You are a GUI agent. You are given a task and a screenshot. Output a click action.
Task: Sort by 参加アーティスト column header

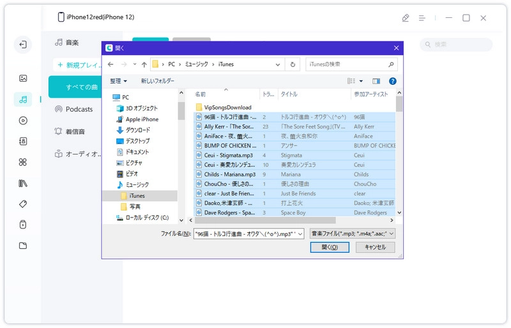click(371, 94)
